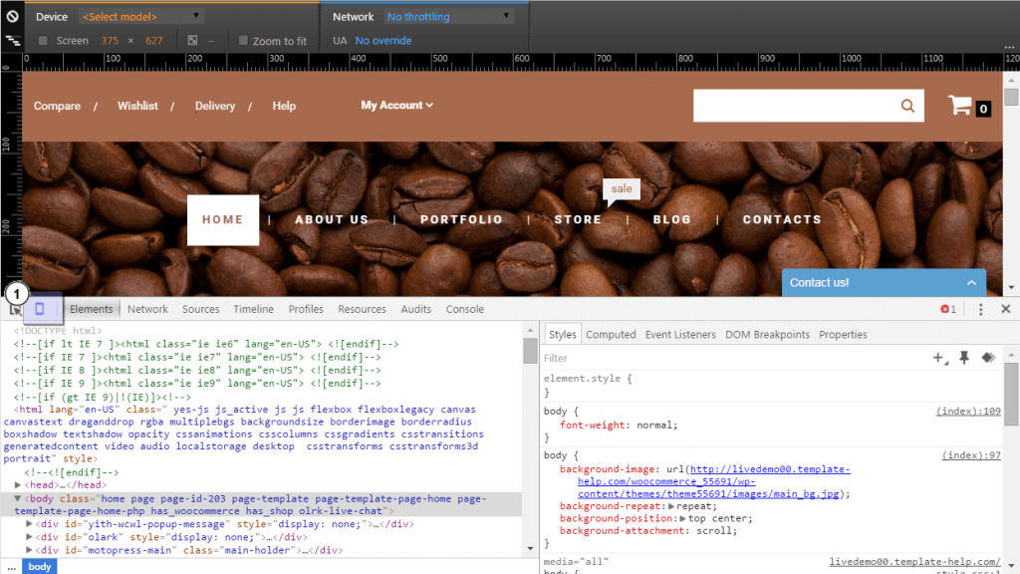
Task: Click the ABOUT US menu item
Action: [332, 220]
